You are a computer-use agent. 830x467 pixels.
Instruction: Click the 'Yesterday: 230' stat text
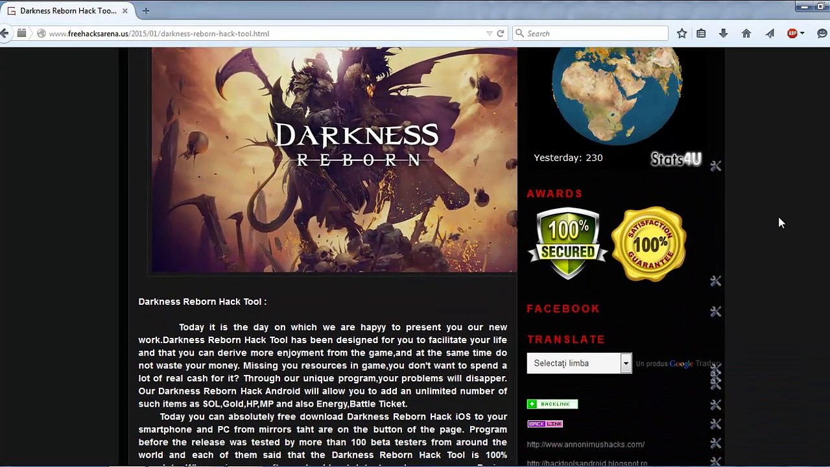[568, 158]
